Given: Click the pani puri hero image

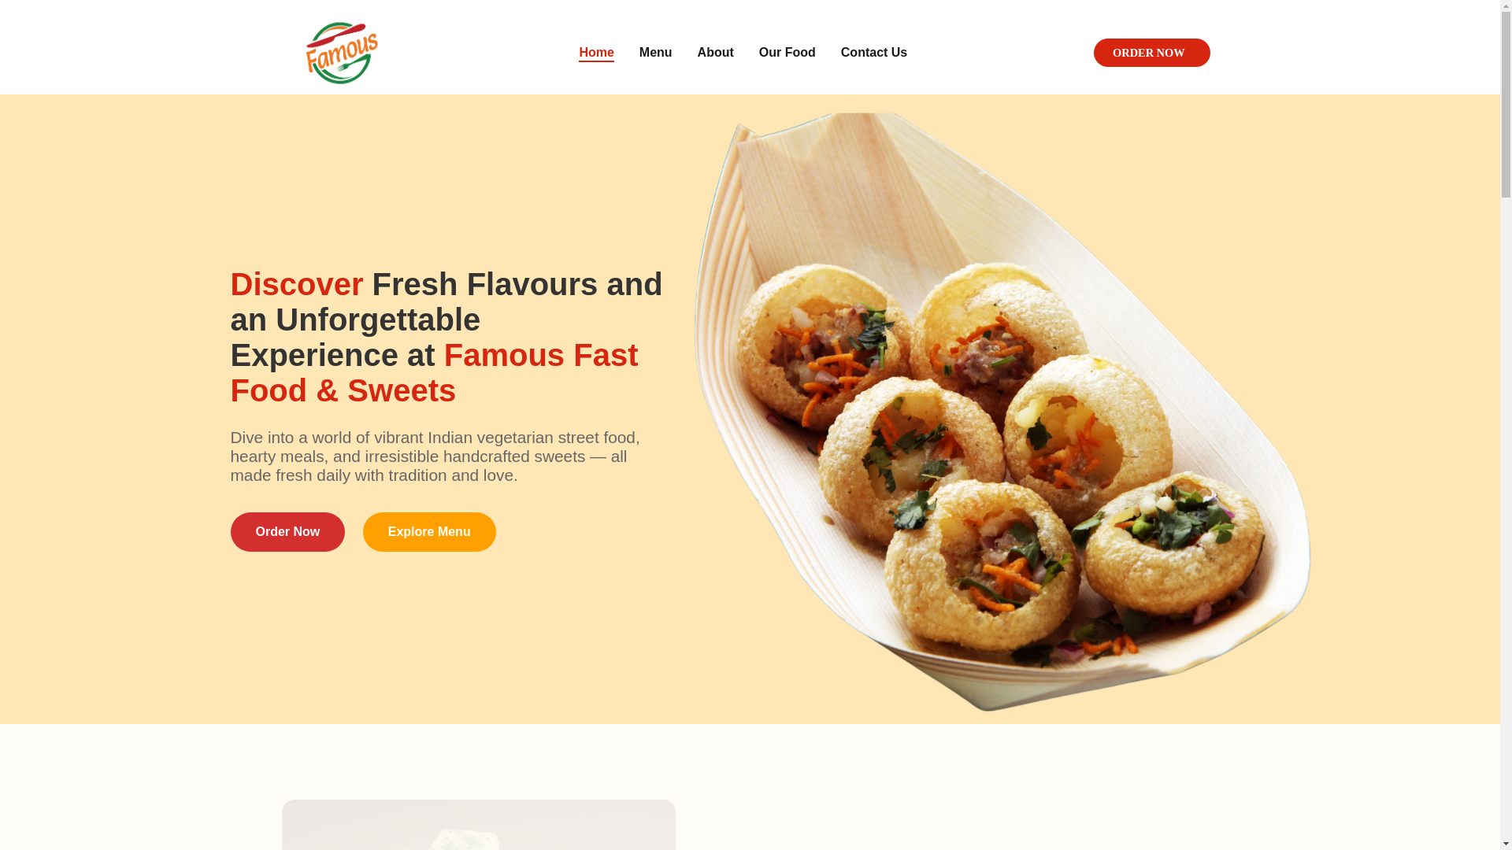Looking at the screenshot, I should [1002, 412].
